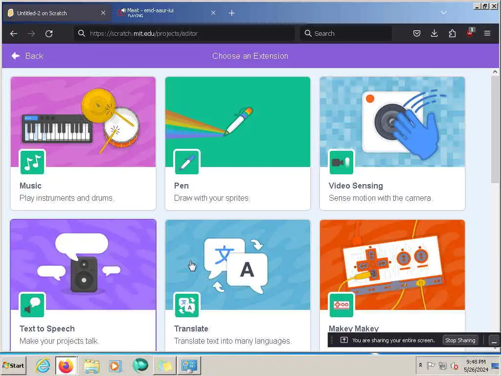Reload the page with the refresh icon
This screenshot has width=501, height=376.
(49, 34)
